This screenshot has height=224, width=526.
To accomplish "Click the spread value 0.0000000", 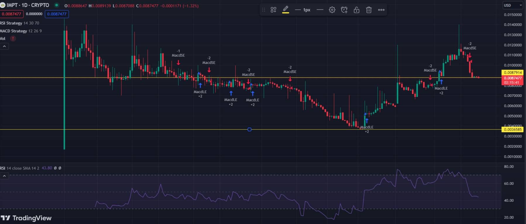I will click(x=34, y=14).
